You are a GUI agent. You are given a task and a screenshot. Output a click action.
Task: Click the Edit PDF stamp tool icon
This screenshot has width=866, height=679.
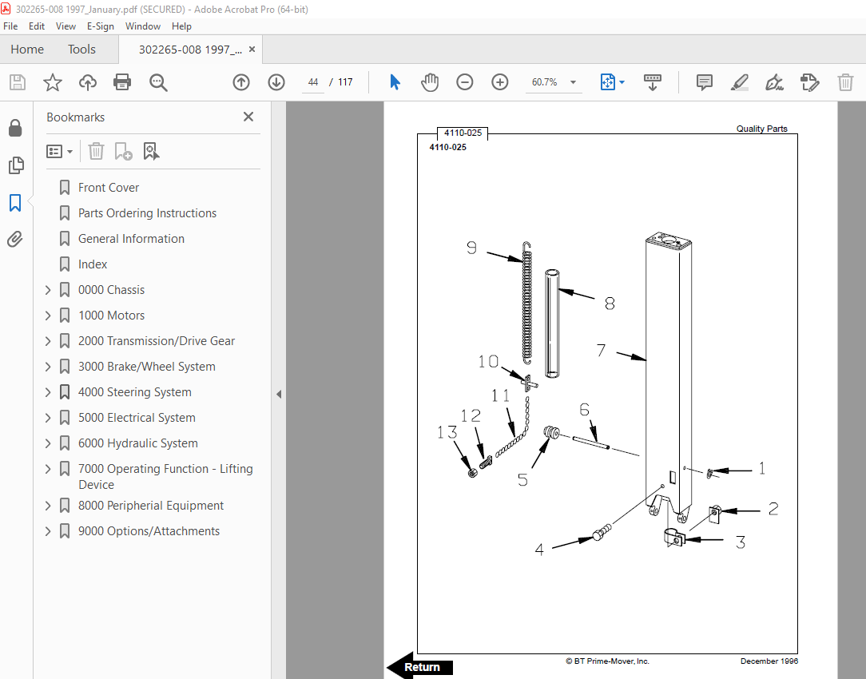pyautogui.click(x=809, y=82)
